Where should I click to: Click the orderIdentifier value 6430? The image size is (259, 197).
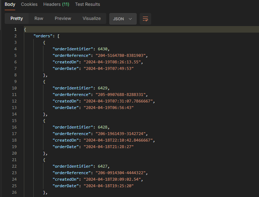103,49
